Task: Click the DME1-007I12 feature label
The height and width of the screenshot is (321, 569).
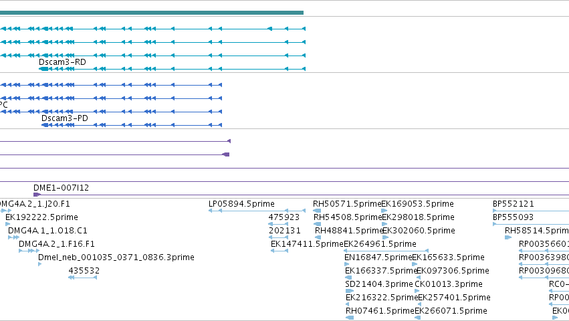Action: (x=61, y=188)
